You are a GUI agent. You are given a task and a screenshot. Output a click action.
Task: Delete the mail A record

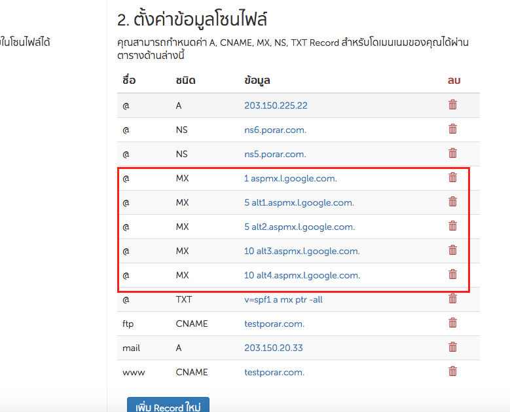tap(452, 347)
